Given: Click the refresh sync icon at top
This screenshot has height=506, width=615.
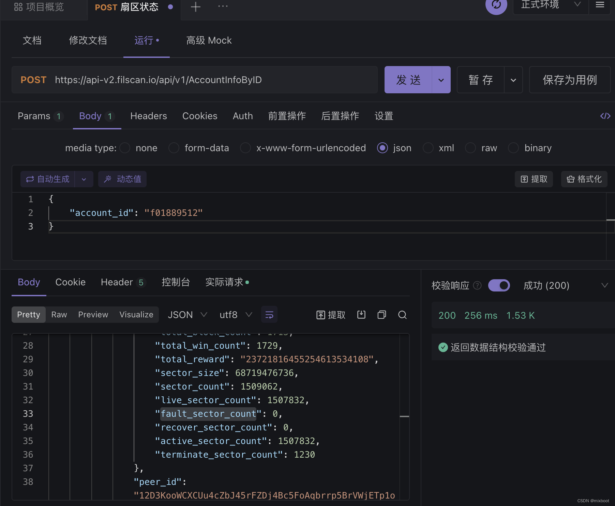Looking at the screenshot, I should pyautogui.click(x=496, y=5).
